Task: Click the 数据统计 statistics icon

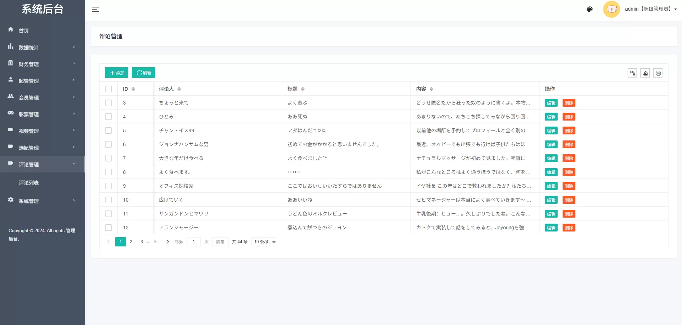Action: coord(10,47)
